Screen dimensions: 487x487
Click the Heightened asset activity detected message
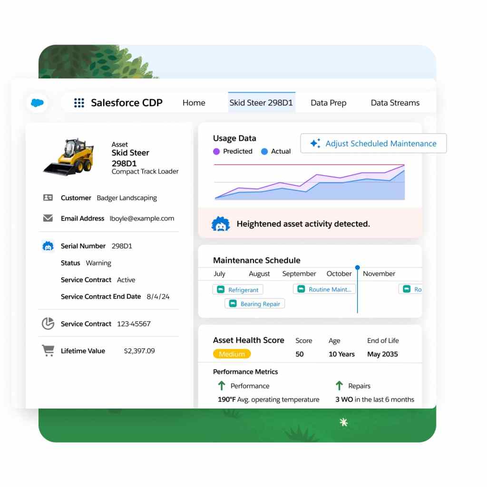(x=303, y=224)
